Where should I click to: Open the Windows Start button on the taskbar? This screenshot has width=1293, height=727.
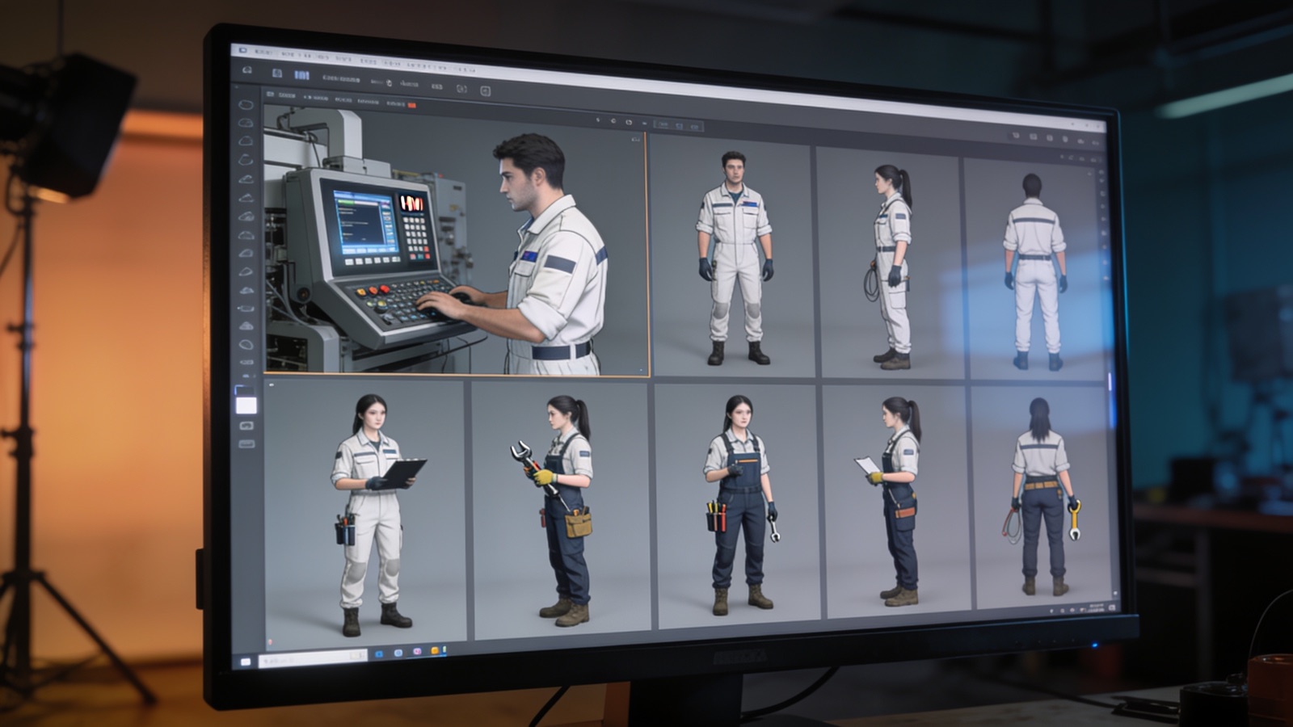(246, 662)
